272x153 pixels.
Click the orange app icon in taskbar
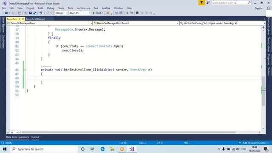(x=122, y=149)
